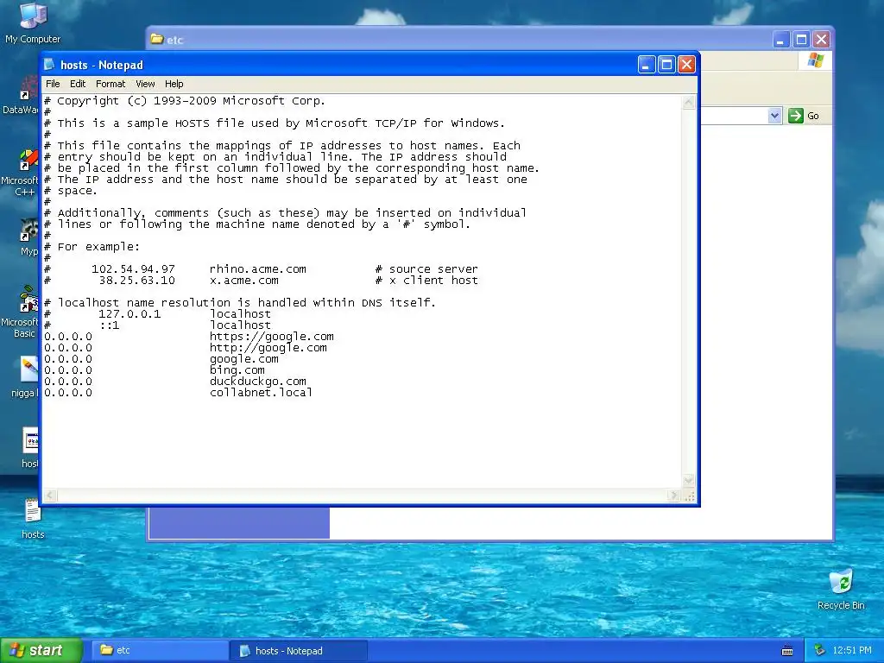Open the View menu in Notepad
The width and height of the screenshot is (884, 663).
pos(145,84)
